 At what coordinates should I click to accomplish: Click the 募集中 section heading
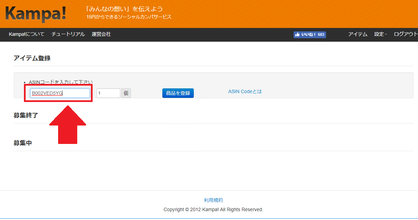point(23,143)
